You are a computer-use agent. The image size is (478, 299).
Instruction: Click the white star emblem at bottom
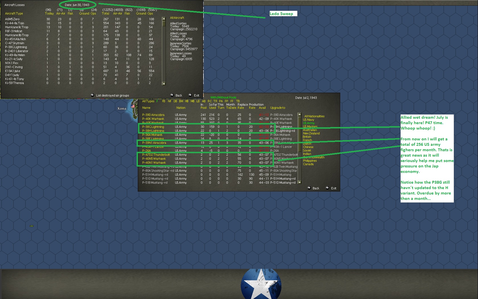coord(261,284)
